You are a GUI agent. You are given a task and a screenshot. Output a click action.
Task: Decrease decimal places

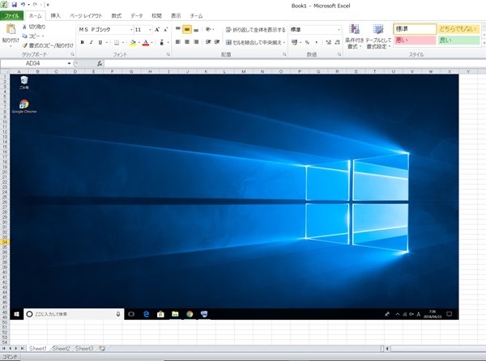click(x=338, y=42)
